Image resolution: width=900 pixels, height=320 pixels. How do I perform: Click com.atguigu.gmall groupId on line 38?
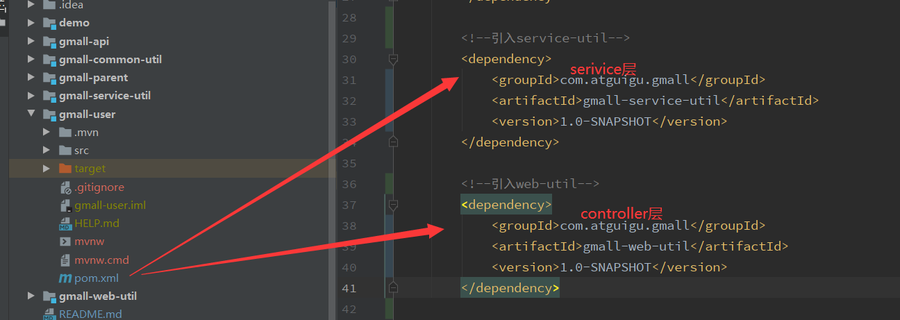(x=624, y=226)
